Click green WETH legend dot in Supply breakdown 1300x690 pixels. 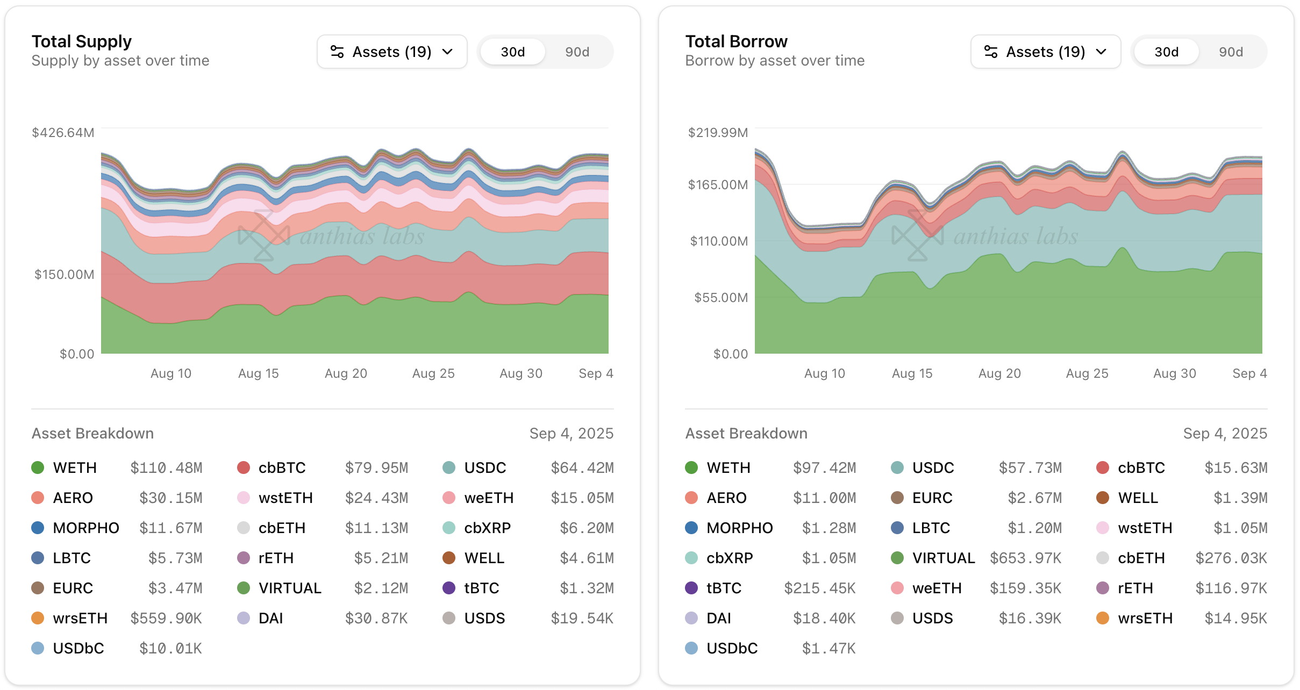(38, 468)
